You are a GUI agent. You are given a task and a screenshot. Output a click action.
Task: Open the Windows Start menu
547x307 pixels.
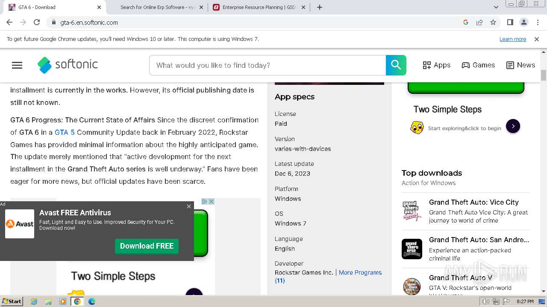[12, 301]
